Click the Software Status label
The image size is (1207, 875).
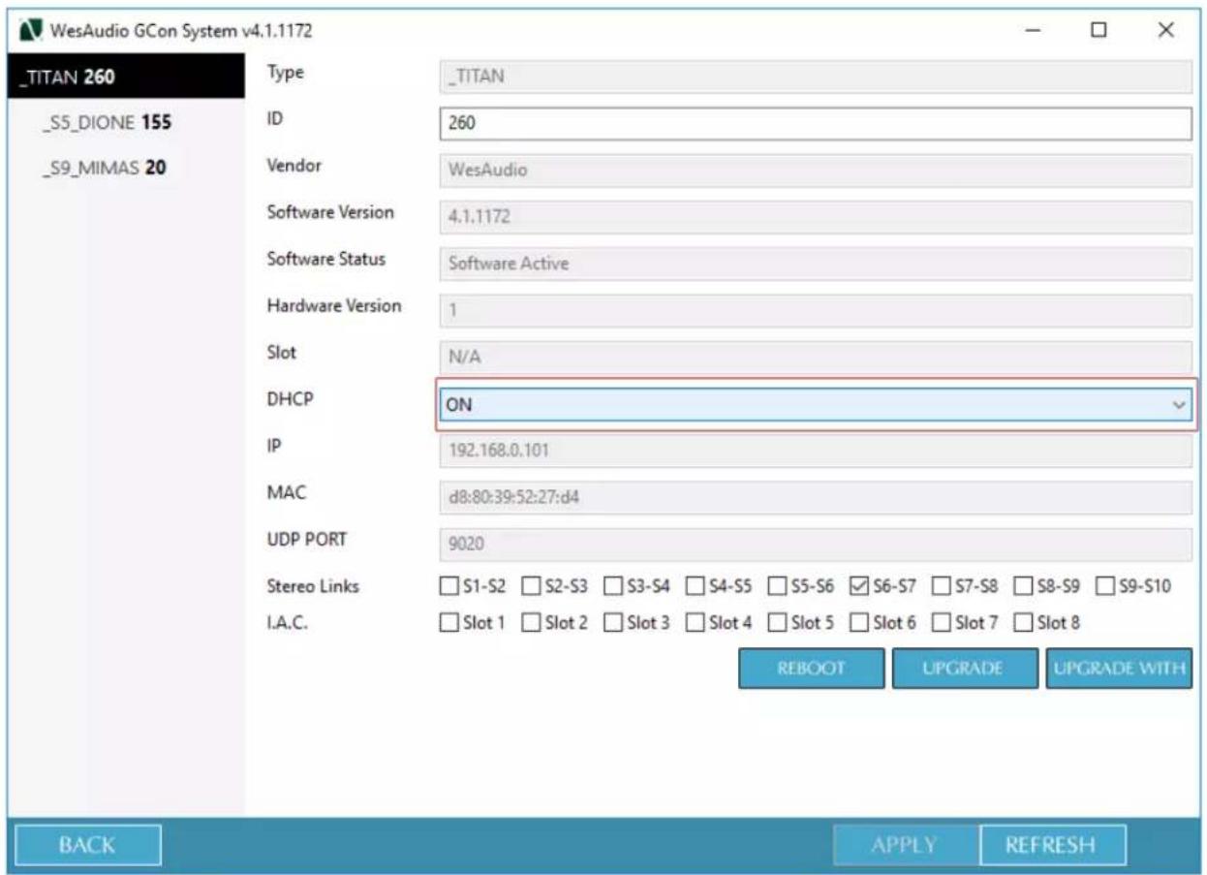pos(325,259)
